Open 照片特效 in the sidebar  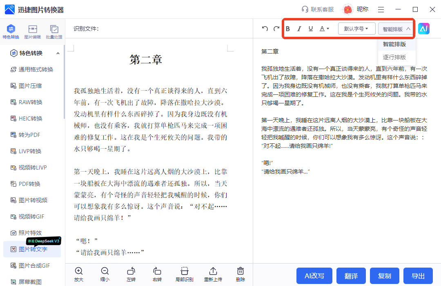pyautogui.click(x=32, y=233)
